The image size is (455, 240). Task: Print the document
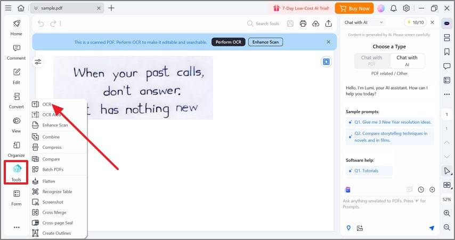pos(303,23)
